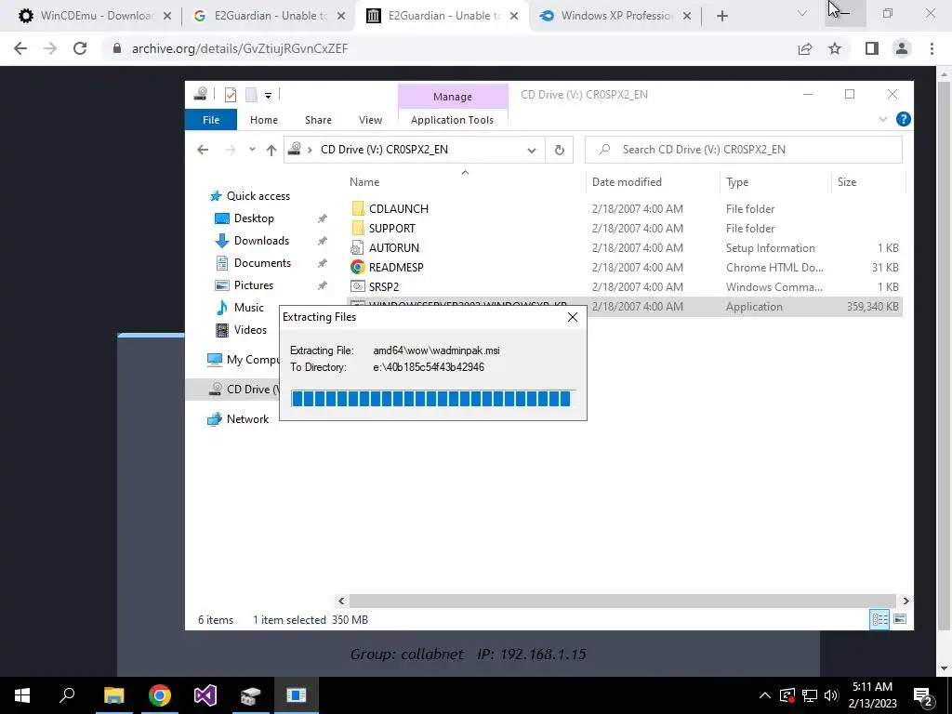Open Videos in navigation pane

(x=250, y=330)
